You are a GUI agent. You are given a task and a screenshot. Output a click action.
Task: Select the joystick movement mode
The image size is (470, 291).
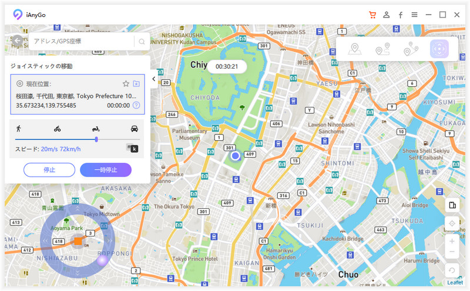[439, 49]
